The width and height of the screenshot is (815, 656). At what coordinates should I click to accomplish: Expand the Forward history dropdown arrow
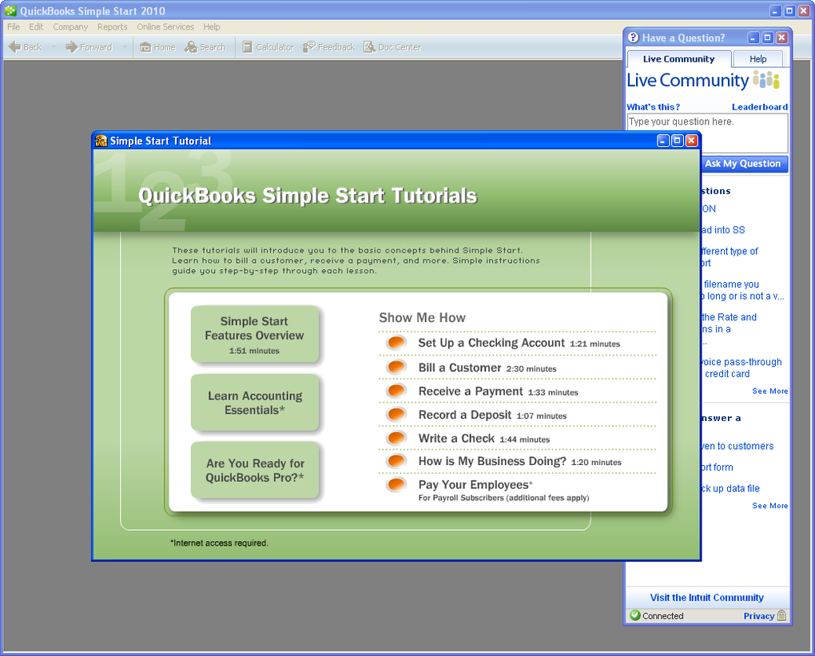pos(124,47)
